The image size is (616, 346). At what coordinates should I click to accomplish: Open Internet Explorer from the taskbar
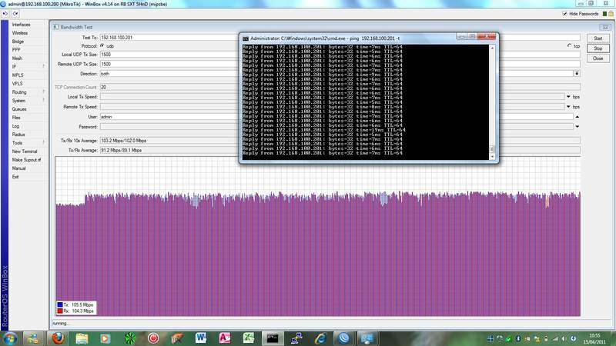tap(320, 338)
